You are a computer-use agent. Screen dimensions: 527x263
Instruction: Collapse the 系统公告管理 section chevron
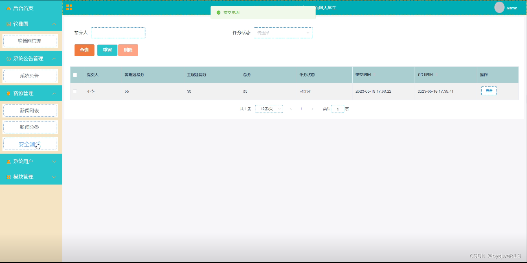coord(54,59)
